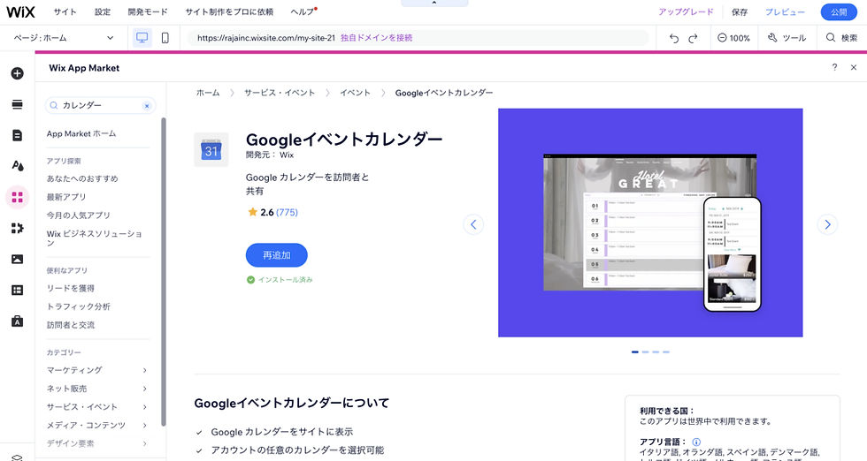Expand the マーケティング category
This screenshot has width=867, height=461.
[97, 370]
